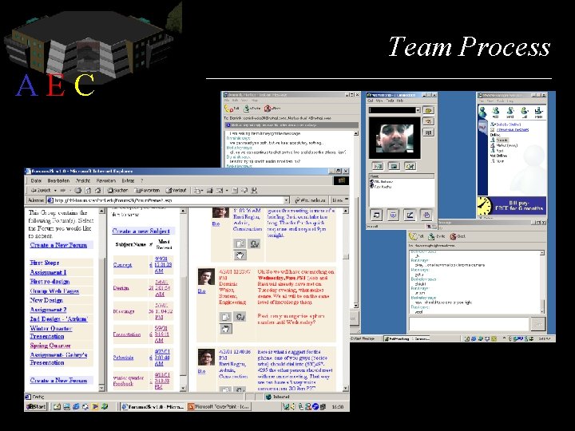The width and height of the screenshot is (575, 431).
Task: Click the Print icon in IE toolbar
Action: tap(210, 191)
